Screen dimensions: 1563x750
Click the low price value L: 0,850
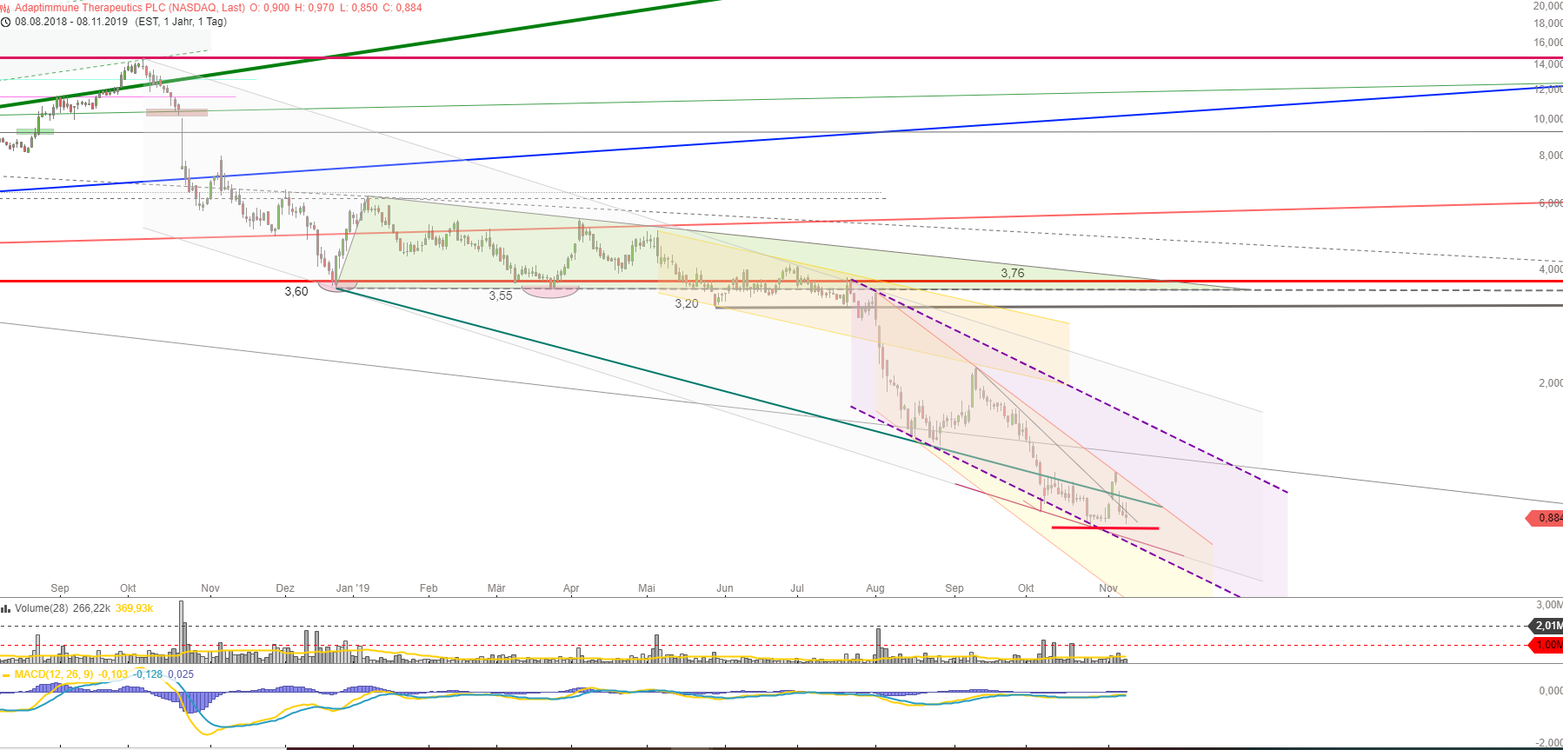point(358,8)
